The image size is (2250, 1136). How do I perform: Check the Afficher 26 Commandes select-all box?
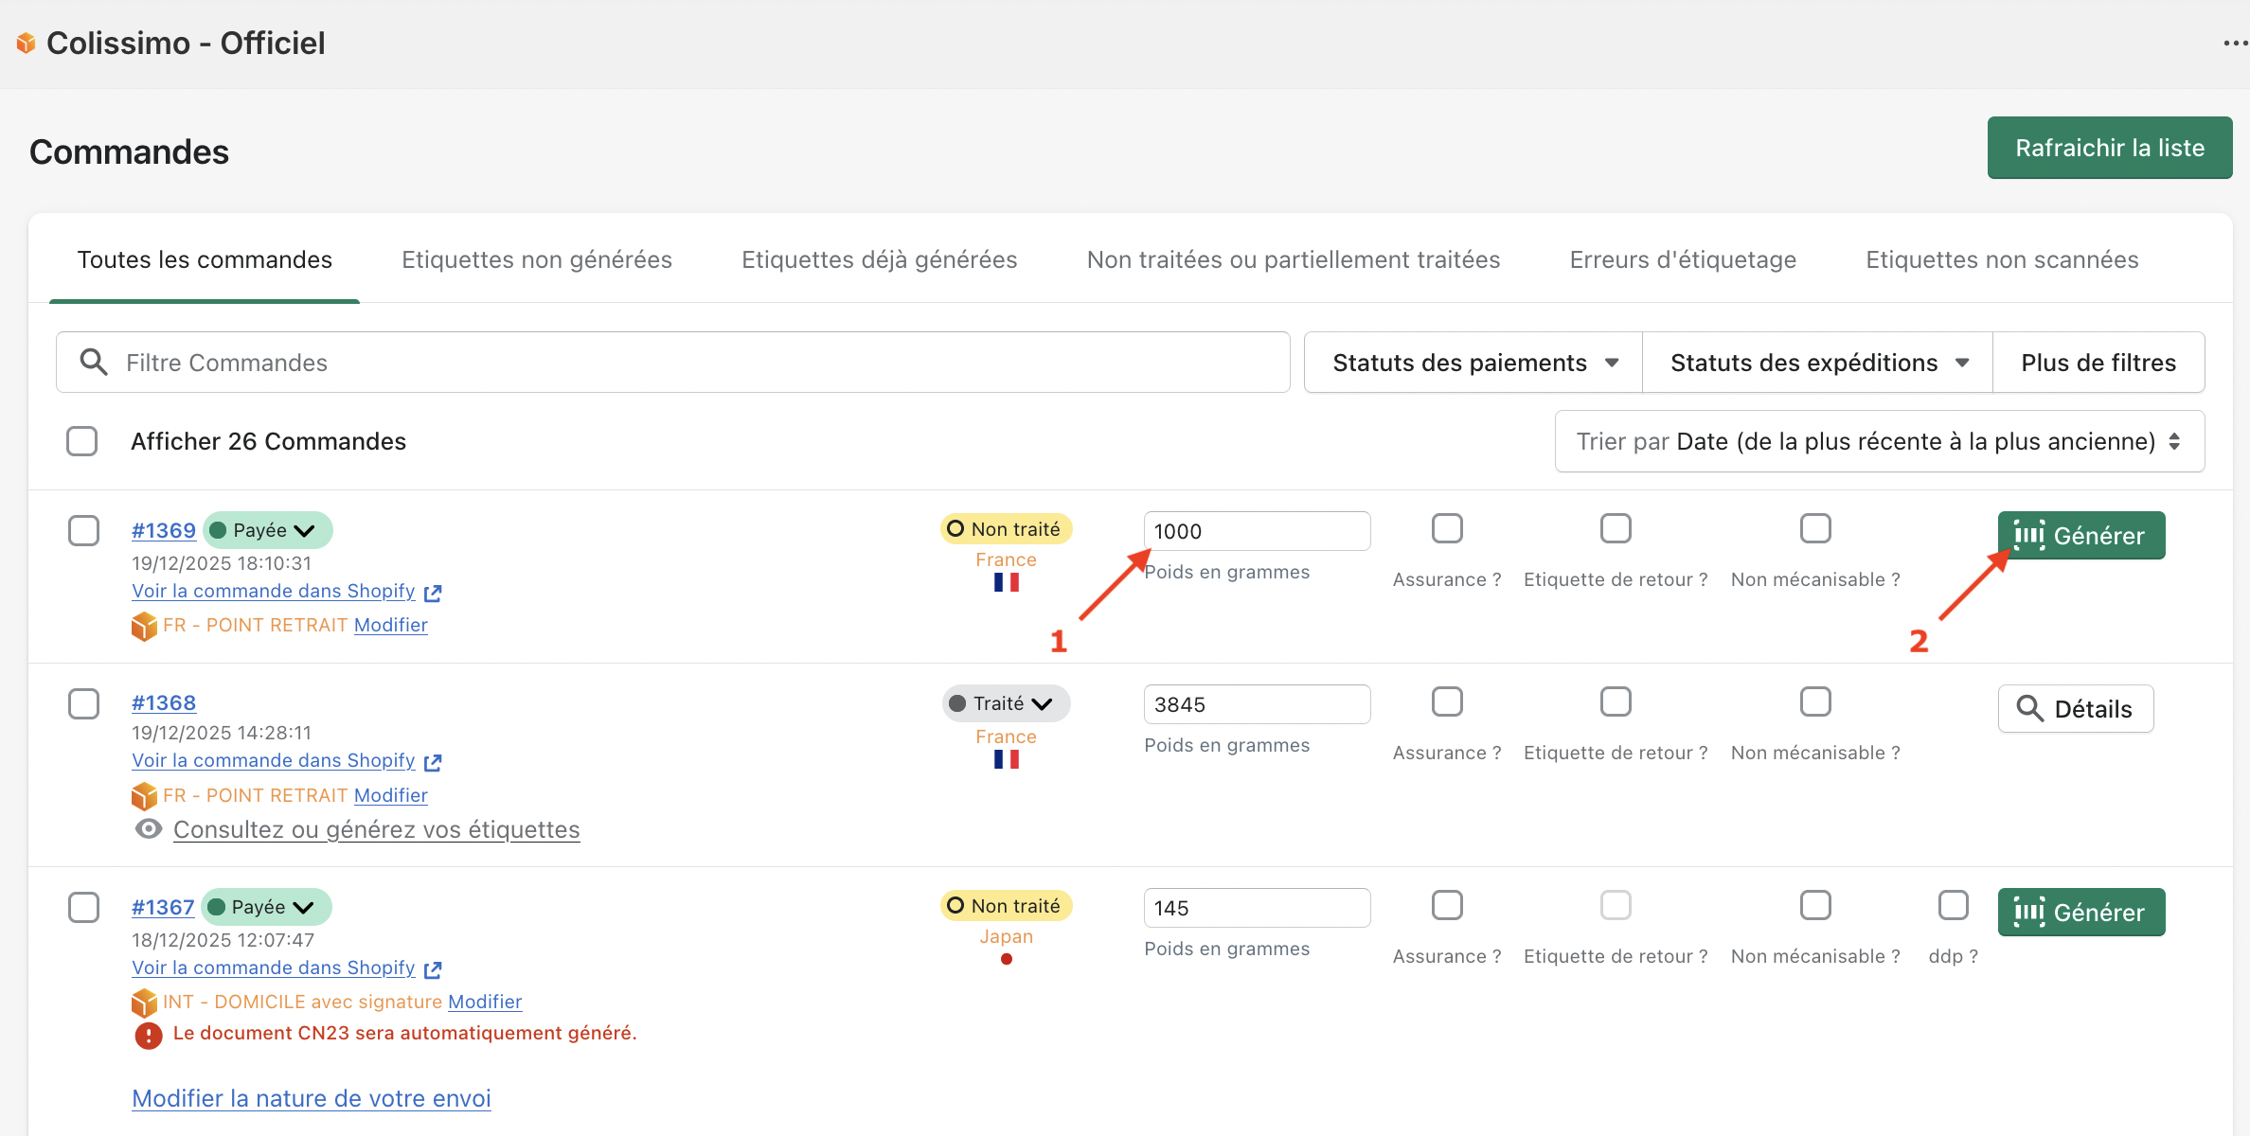click(x=82, y=441)
